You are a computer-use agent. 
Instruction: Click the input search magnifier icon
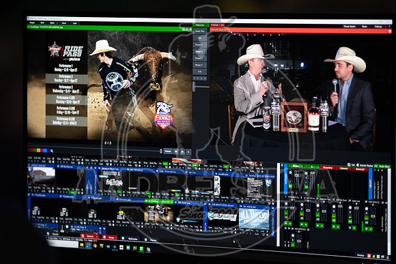coord(52,151)
